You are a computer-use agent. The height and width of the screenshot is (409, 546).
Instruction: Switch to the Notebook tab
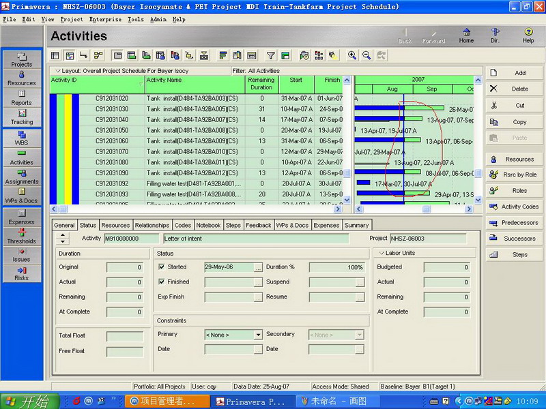point(208,225)
